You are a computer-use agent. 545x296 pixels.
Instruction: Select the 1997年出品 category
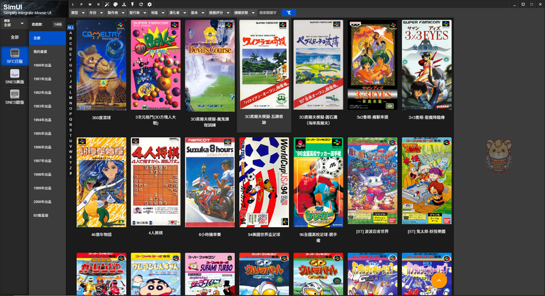(x=47, y=161)
